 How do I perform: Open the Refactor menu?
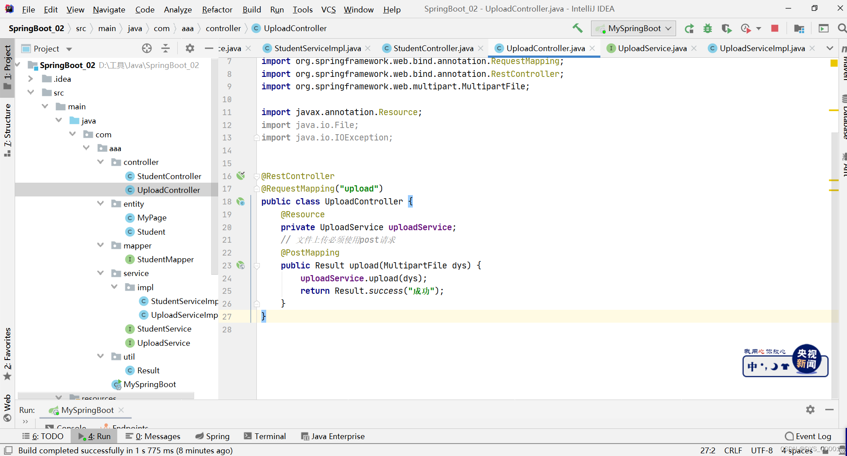pyautogui.click(x=217, y=9)
